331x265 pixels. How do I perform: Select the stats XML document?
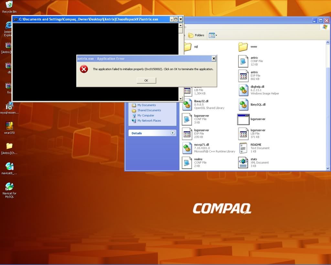click(243, 163)
